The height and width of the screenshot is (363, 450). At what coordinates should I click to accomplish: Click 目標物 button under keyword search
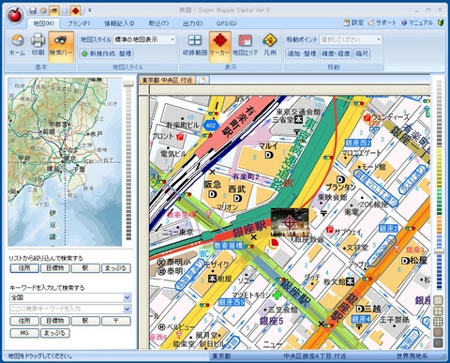(x=55, y=321)
